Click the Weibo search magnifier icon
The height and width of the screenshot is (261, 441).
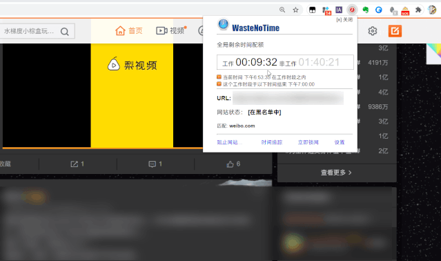(x=65, y=32)
